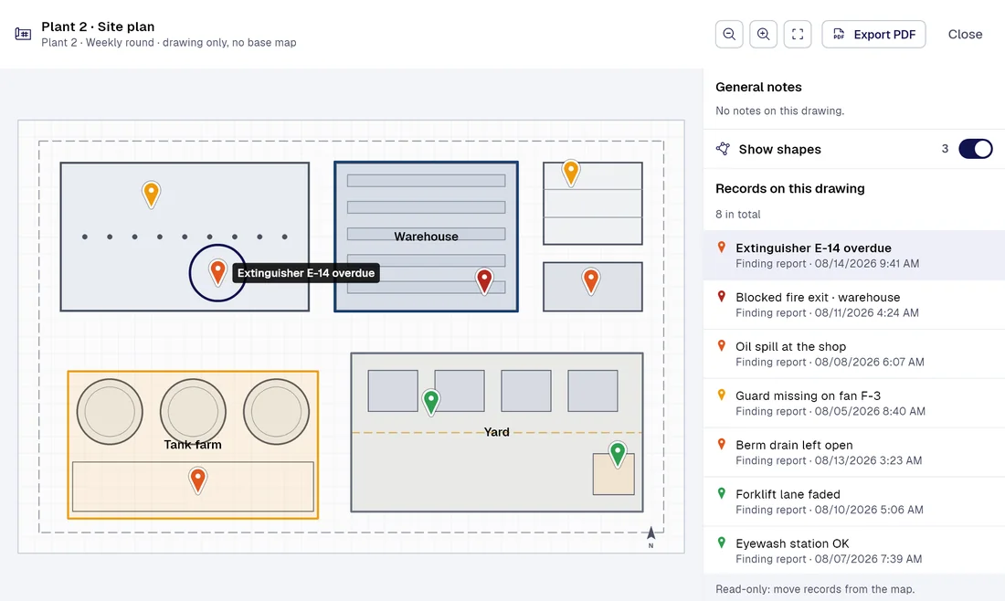Select the orange pin in the Tank farm
This screenshot has width=1005, height=601.
198,480
